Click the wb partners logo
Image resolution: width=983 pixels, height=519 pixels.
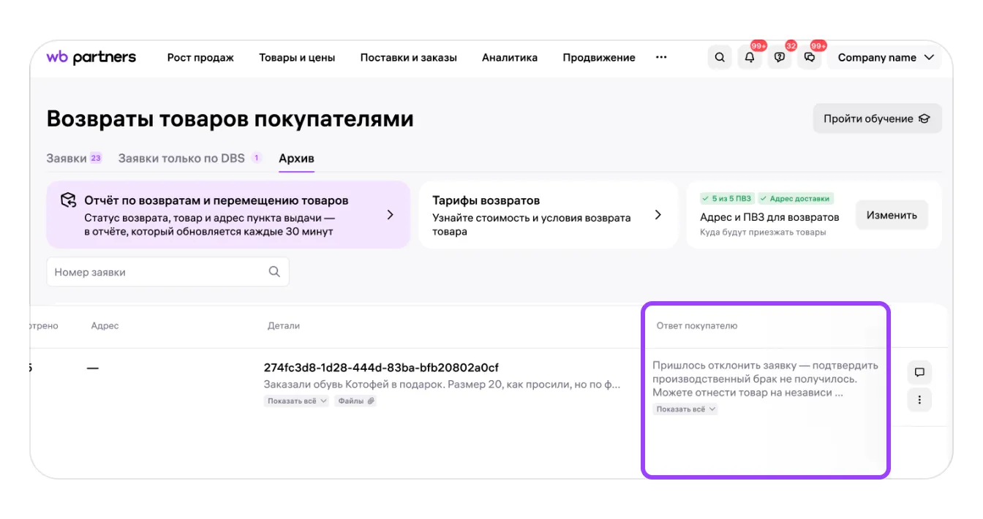91,58
